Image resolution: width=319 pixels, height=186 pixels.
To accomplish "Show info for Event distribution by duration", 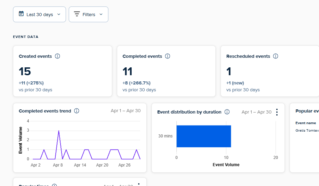I will click(227, 112).
